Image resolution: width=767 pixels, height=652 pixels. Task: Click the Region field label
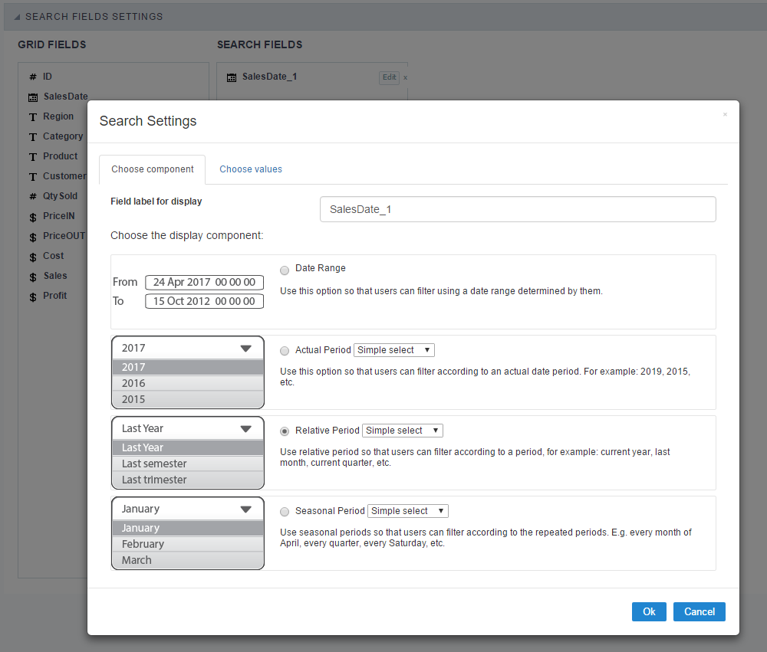click(58, 116)
